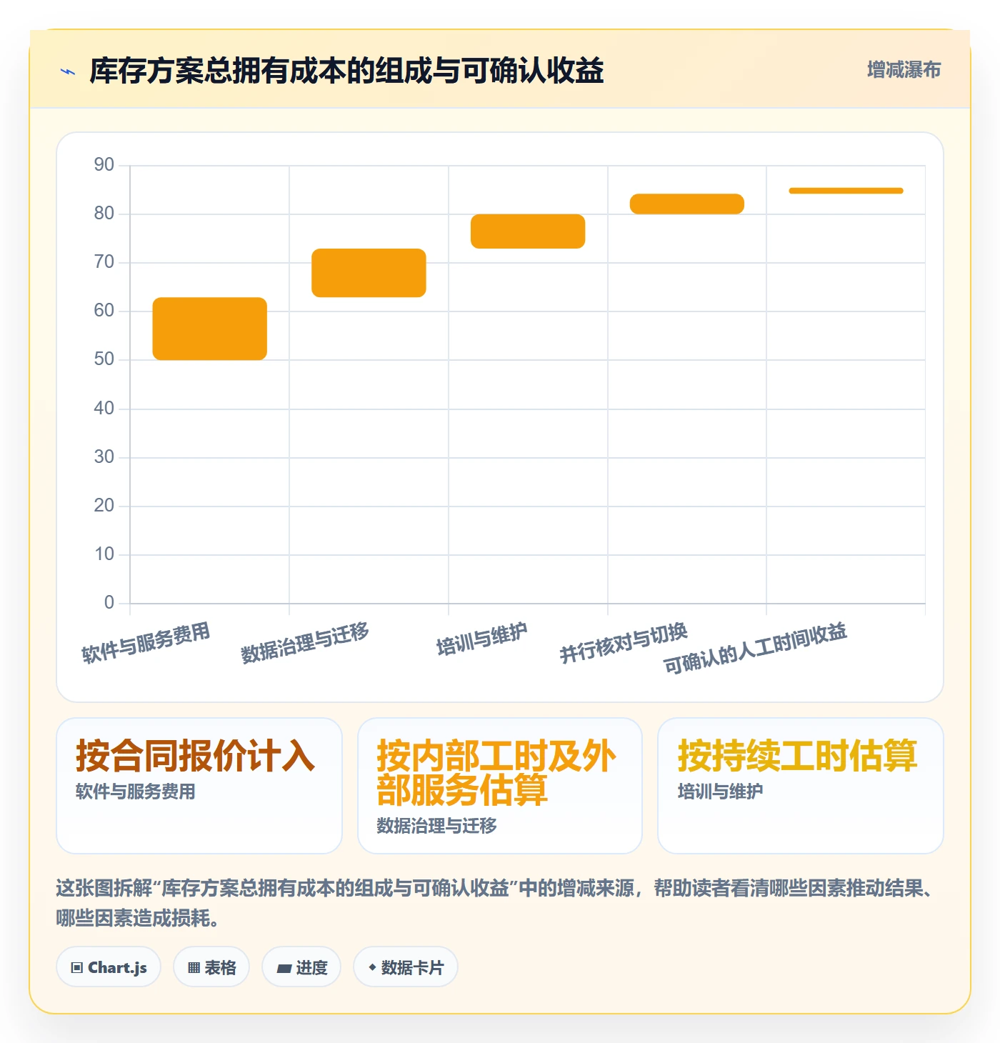Click the 数据治理与迁移 x-axis label
The width and height of the screenshot is (1000, 1043).
[x=305, y=643]
